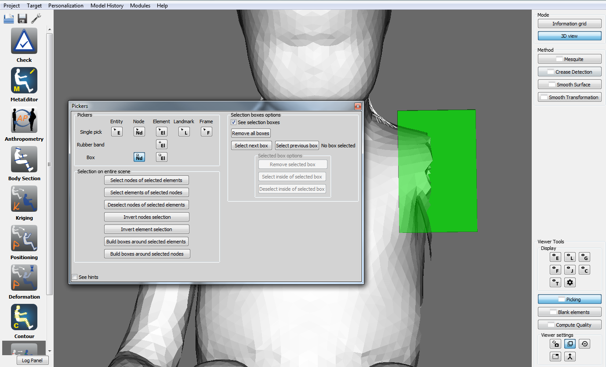
Task: Click Build boxes around selected nodes
Action: point(147,254)
